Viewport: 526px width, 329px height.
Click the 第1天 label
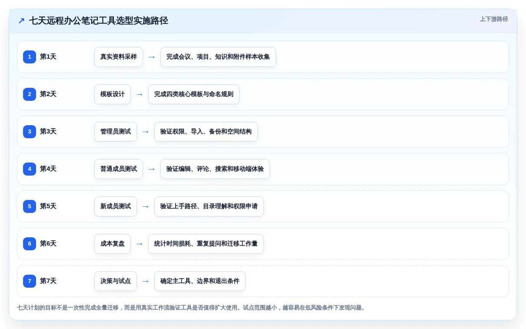click(48, 57)
